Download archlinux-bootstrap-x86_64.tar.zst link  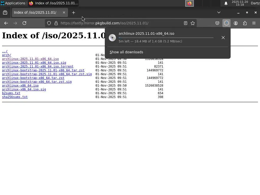point(33,78)
